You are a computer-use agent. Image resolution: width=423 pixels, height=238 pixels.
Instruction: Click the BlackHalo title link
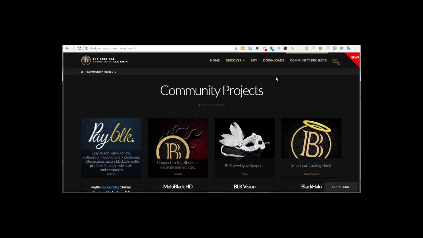click(311, 187)
